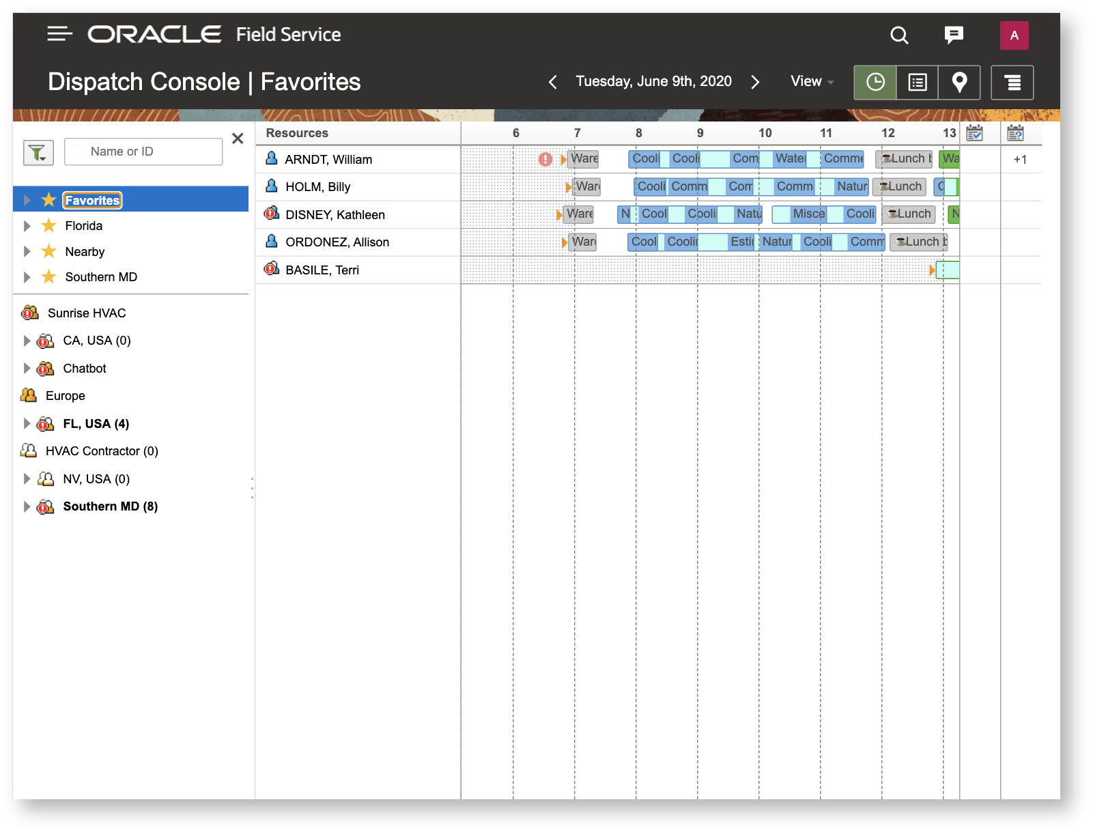Close the resource tree panel

coord(238,139)
